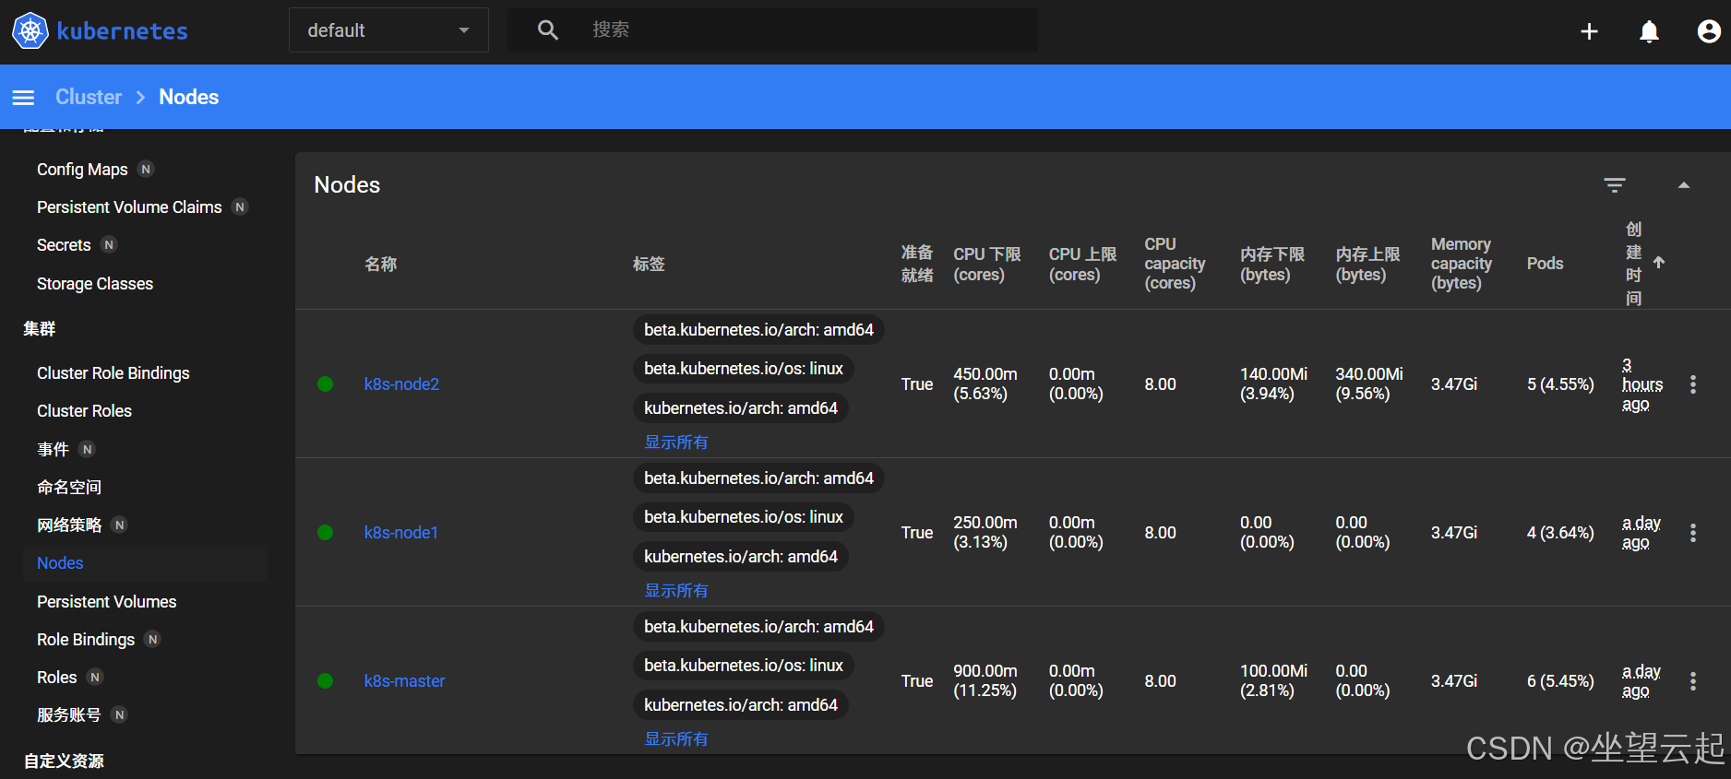Go to Cluster in the breadcrumb
Screen dimensions: 1731x779
[89, 97]
